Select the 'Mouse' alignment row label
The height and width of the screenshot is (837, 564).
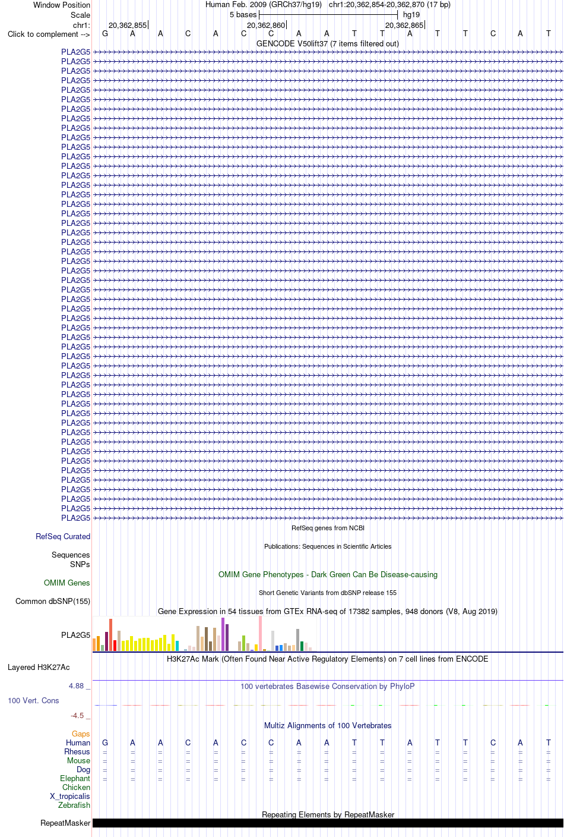[x=78, y=760]
